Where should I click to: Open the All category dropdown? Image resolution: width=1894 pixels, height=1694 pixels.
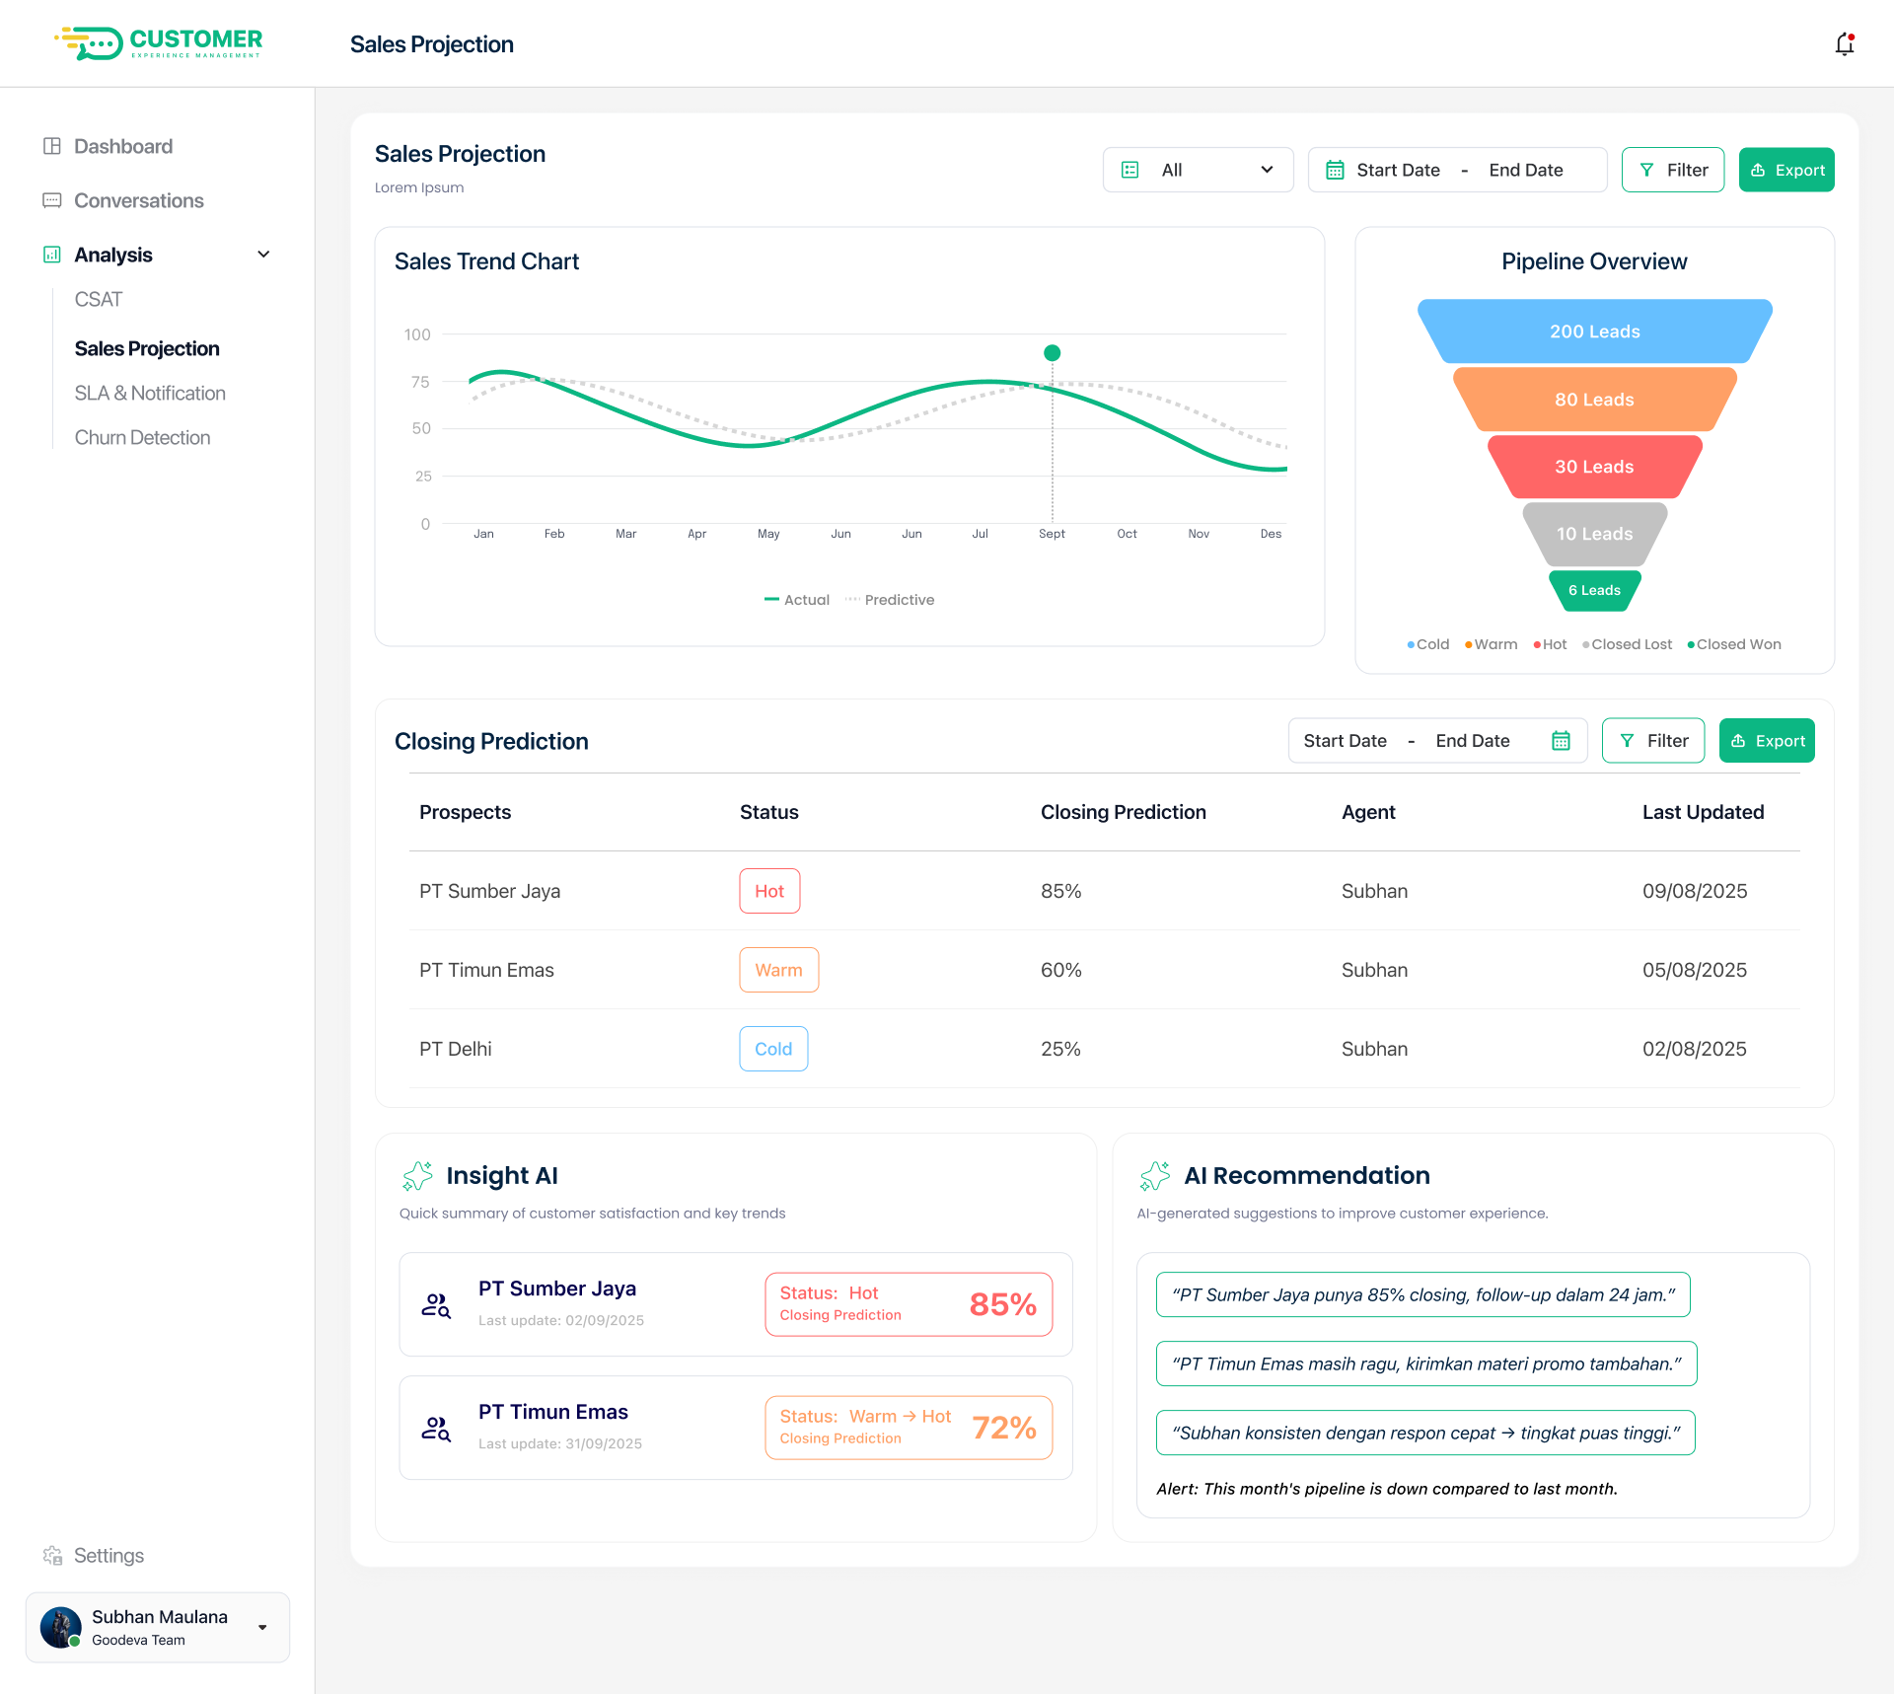1198,170
